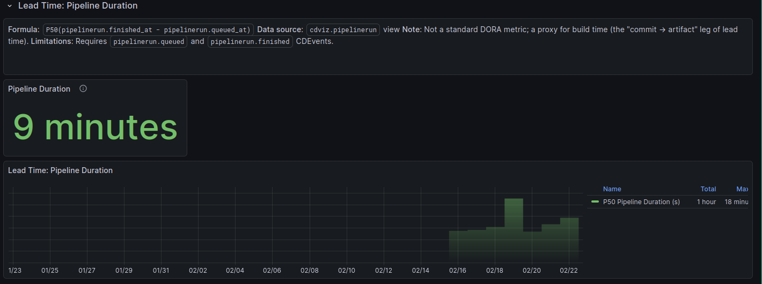Collapse the Lead Time row chevron
Image resolution: width=762 pixels, height=284 pixels.
[10, 6]
